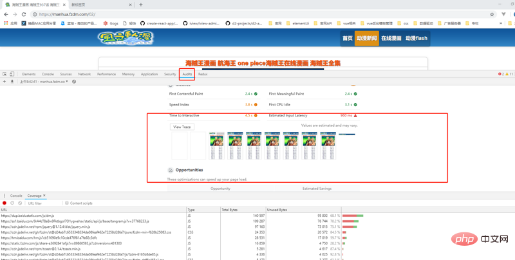Reload and start coverage instrumenting
This screenshot has height=260, width=515.
click(x=12, y=203)
